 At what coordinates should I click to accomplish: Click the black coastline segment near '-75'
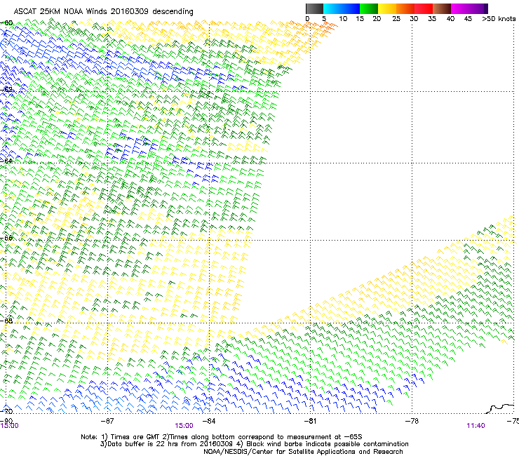500,408
